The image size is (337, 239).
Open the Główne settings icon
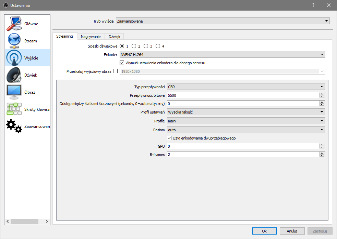[x=14, y=24]
